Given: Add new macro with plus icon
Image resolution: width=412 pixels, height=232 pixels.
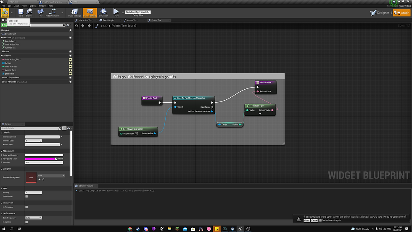Looking at the screenshot, I should coord(70,51).
